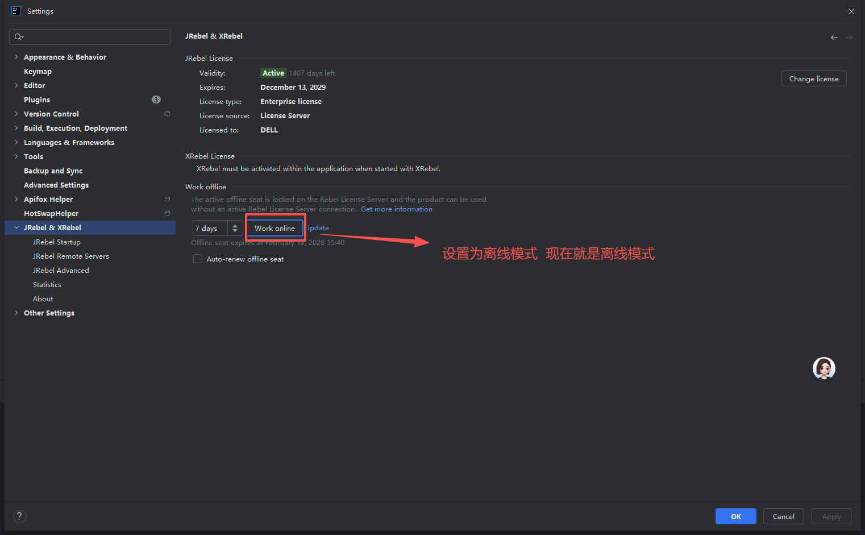Viewport: 865px width, 535px height.
Task: Open Backup and Sync settings
Action: [x=53, y=171]
